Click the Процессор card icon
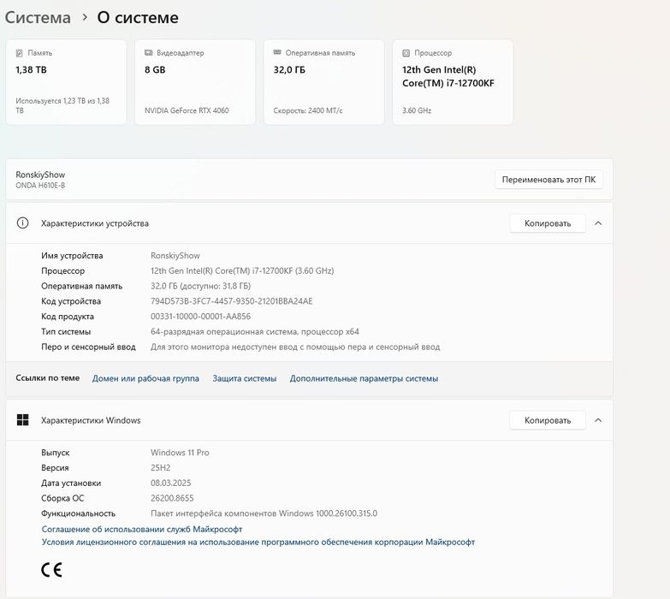 click(406, 53)
